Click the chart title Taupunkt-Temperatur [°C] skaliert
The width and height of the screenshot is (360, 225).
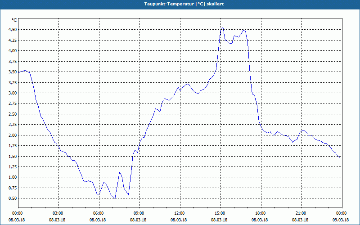(x=184, y=4)
